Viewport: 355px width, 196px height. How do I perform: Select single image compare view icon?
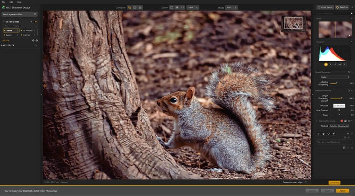point(129,8)
